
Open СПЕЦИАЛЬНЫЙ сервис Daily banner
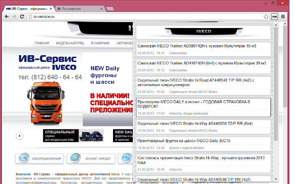click(73, 136)
